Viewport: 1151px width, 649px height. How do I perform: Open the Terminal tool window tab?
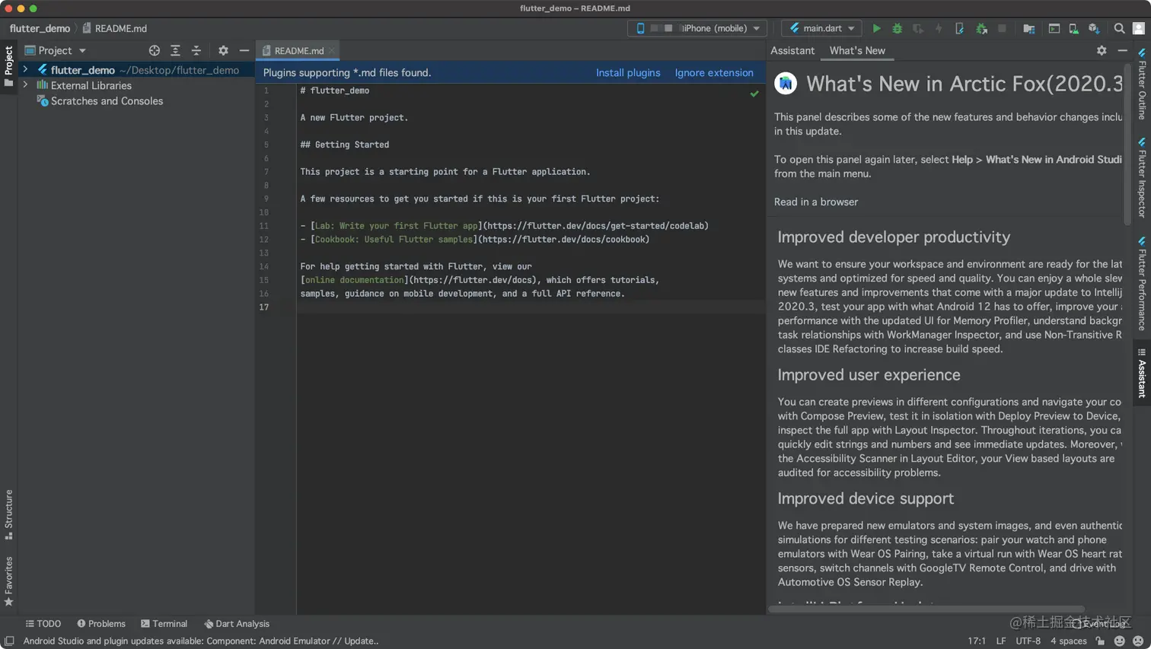click(x=164, y=623)
